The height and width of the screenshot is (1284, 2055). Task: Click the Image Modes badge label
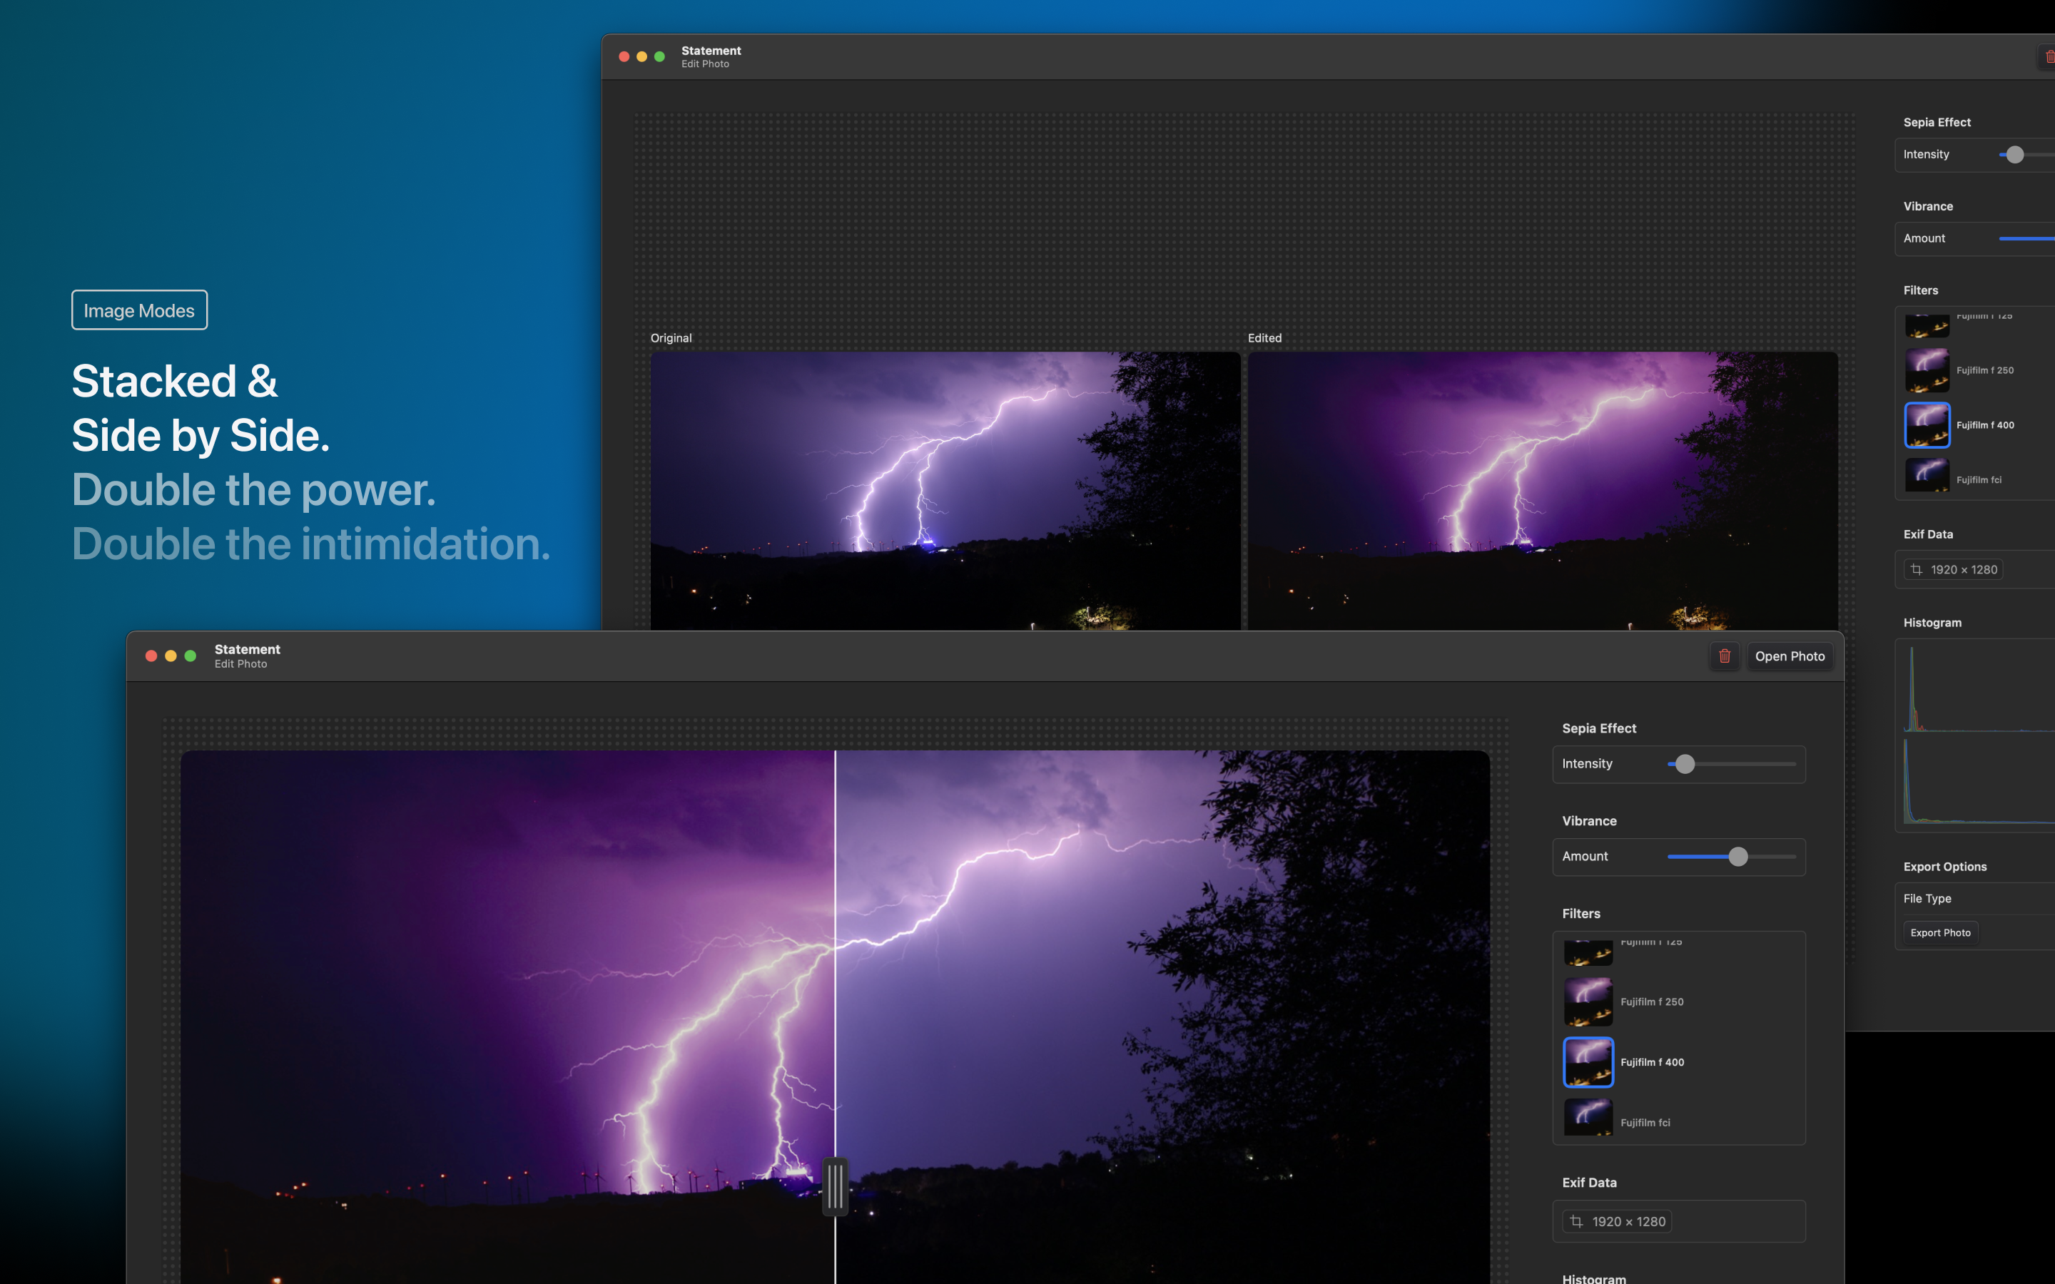click(x=139, y=311)
